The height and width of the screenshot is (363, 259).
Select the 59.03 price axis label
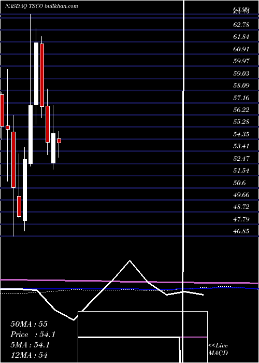pyautogui.click(x=241, y=73)
